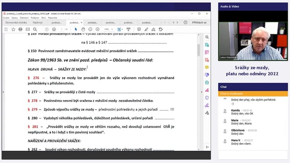Click the chat message input area
This screenshot has width=290, height=163.
(x=253, y=155)
